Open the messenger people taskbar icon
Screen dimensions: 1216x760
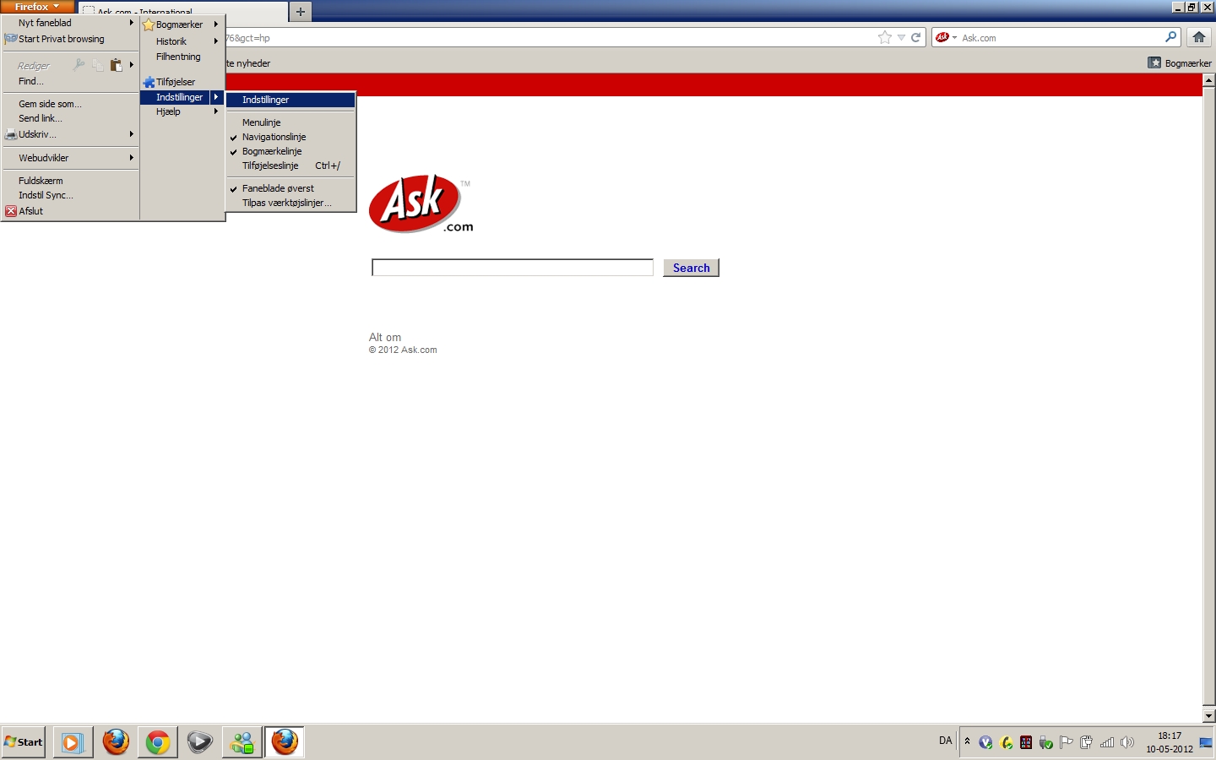[242, 742]
